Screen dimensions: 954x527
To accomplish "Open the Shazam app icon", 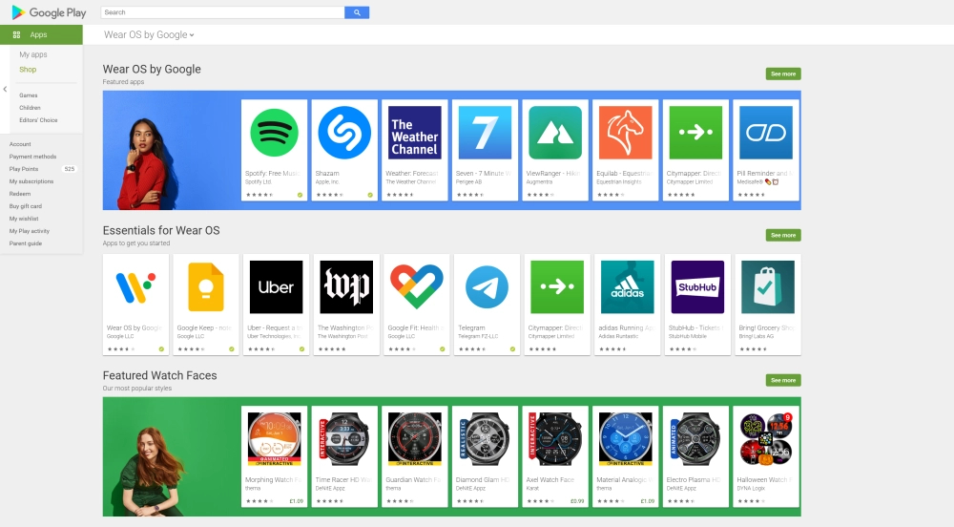I will [344, 133].
